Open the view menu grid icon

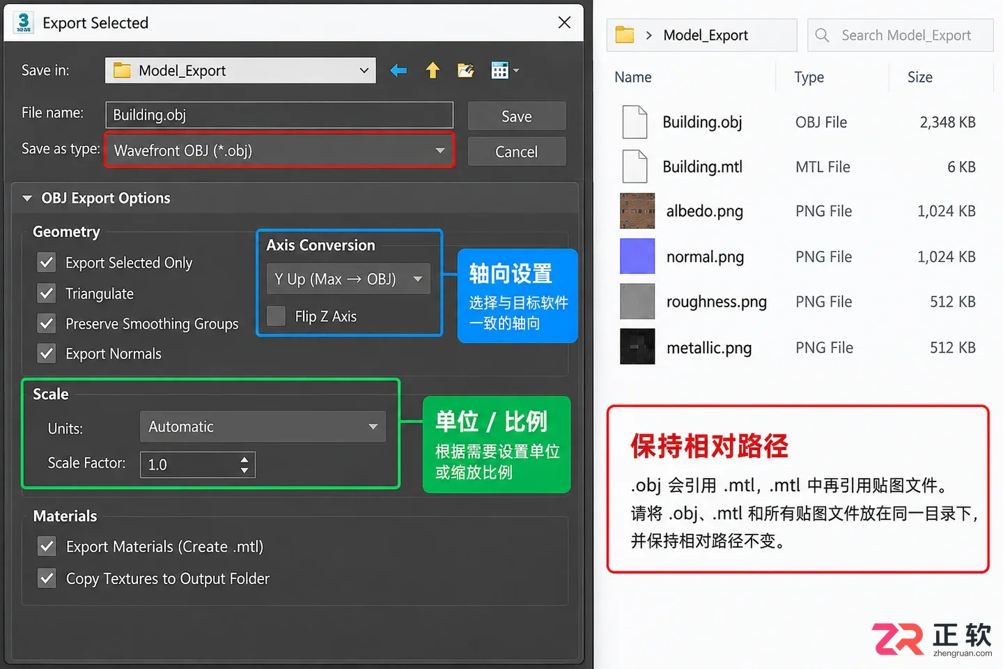pyautogui.click(x=499, y=70)
